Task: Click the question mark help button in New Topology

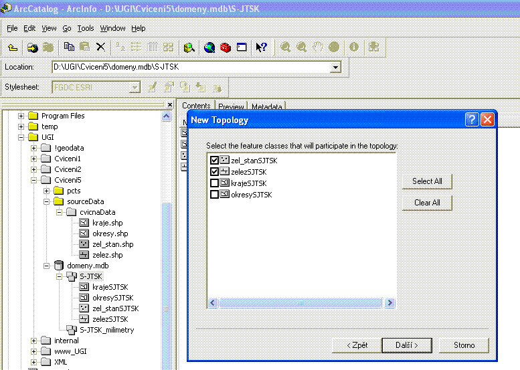Action: tap(472, 119)
